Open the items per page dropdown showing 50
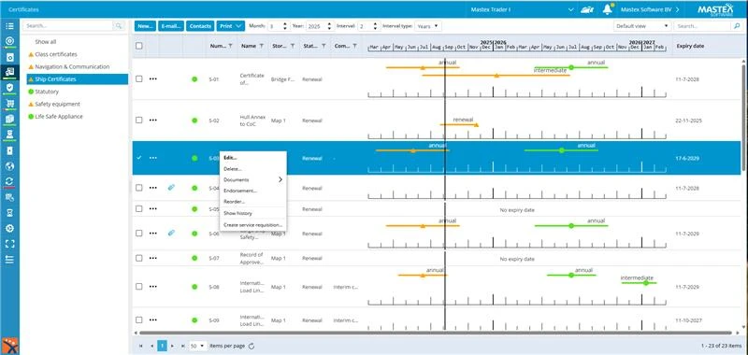The width and height of the screenshot is (748, 355). click(198, 346)
